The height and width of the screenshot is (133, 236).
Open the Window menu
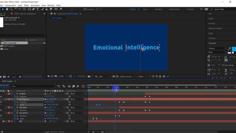(x=51, y=6)
